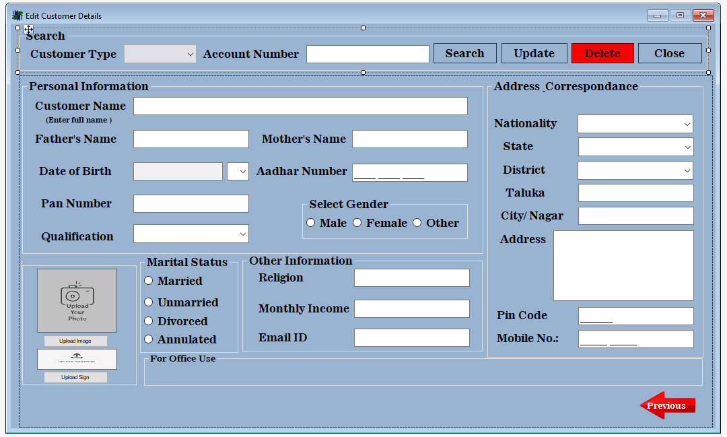
Task: Click the Father's Name input
Action: click(x=191, y=139)
